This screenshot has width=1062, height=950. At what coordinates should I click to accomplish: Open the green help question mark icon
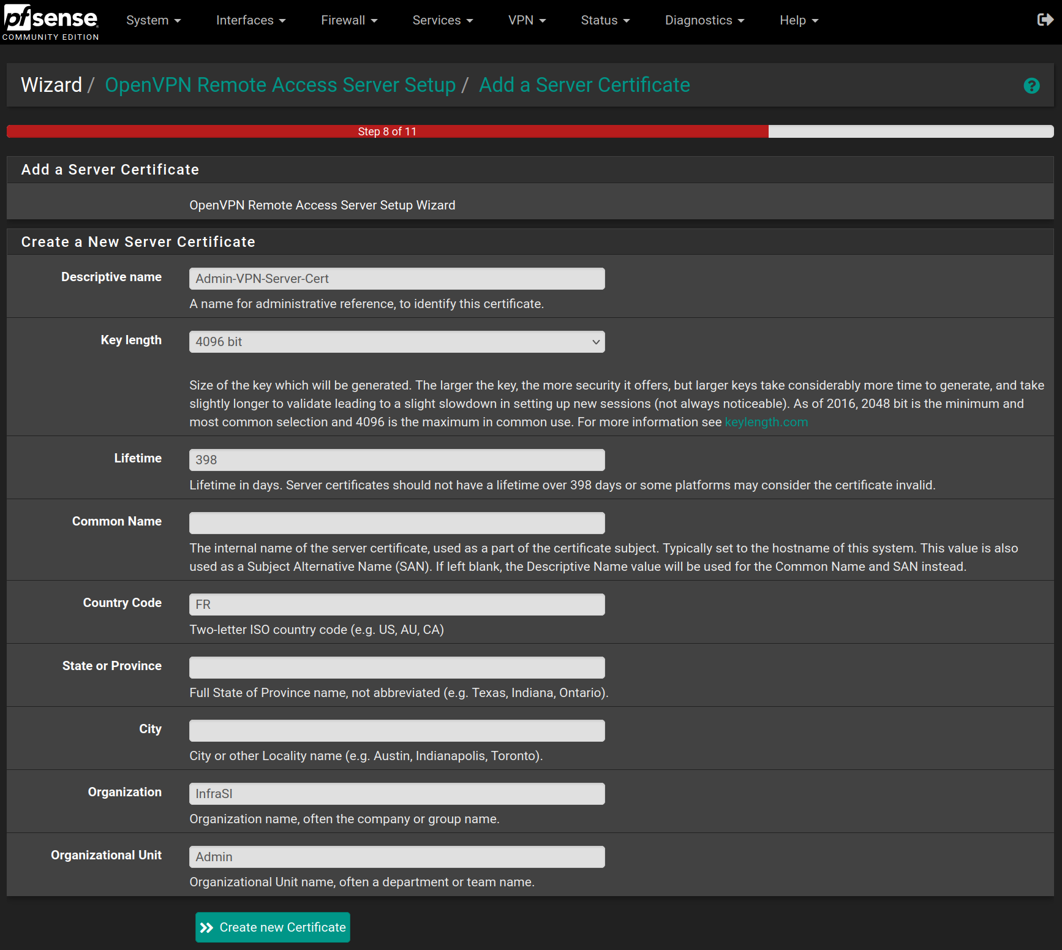point(1031,86)
